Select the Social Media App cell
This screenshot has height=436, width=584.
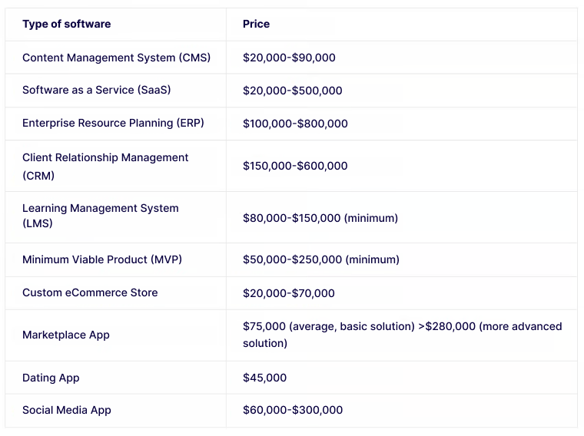[66, 410]
